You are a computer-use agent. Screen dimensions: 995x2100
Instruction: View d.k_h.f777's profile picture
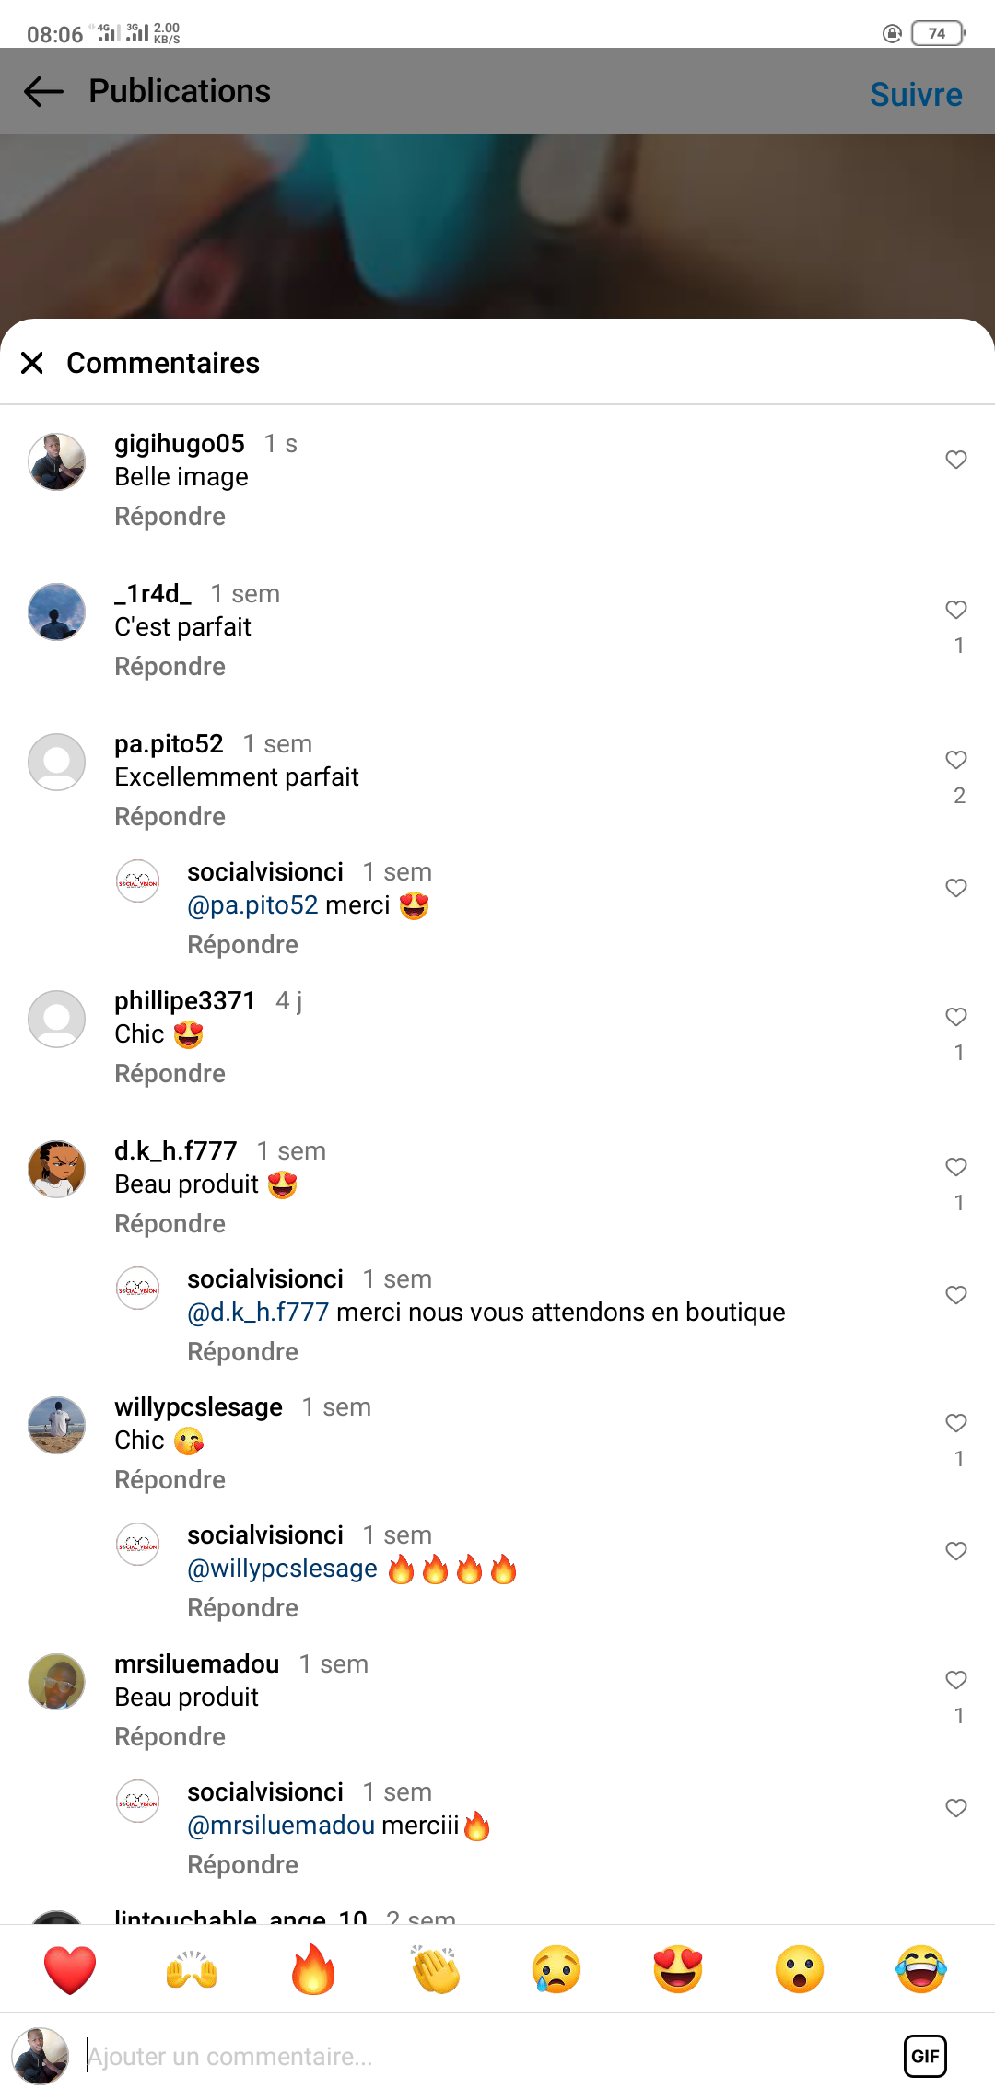click(x=57, y=1169)
